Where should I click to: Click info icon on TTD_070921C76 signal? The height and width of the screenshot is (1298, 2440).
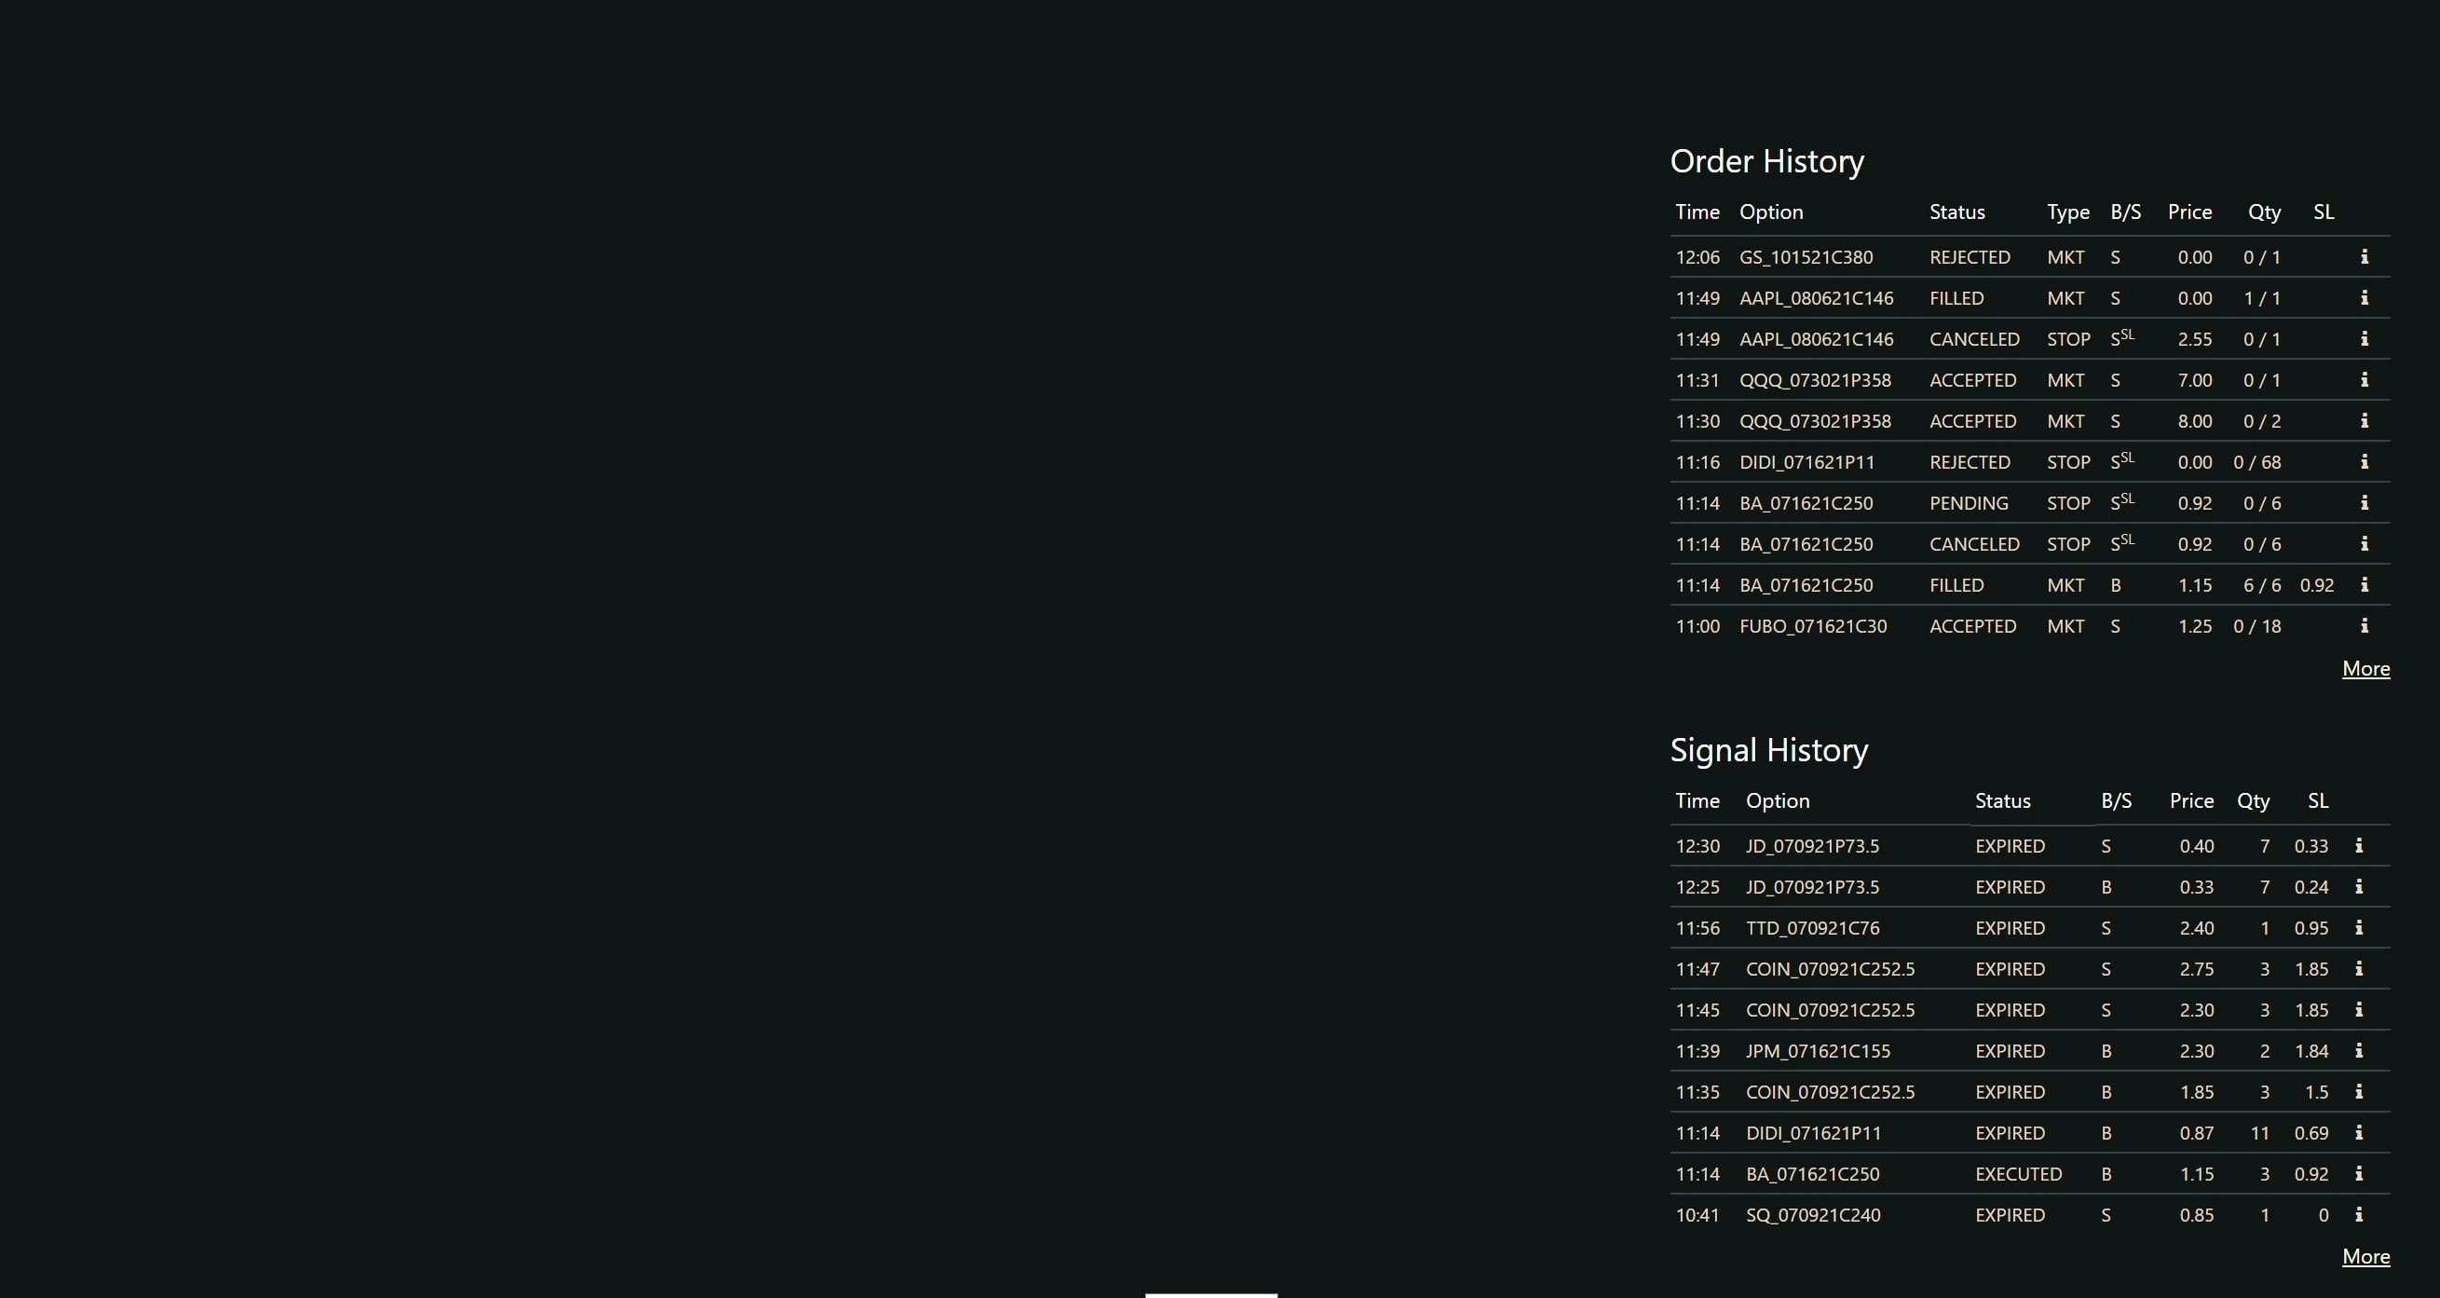[2359, 927]
